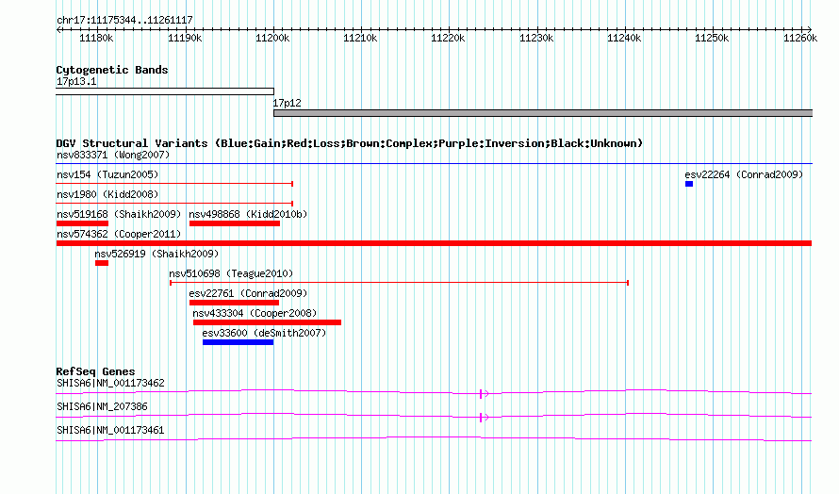Click the 17p13.1 cytogenetic band label
The width and height of the screenshot is (839, 494).
point(76,81)
